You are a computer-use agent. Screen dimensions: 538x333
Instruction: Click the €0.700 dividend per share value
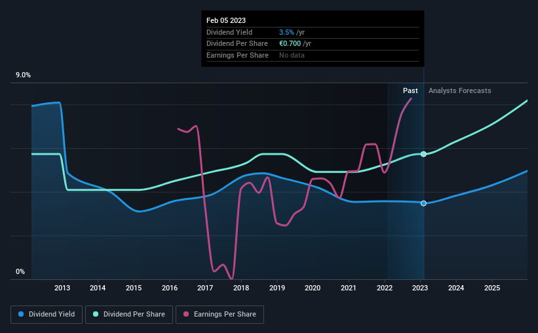(290, 44)
